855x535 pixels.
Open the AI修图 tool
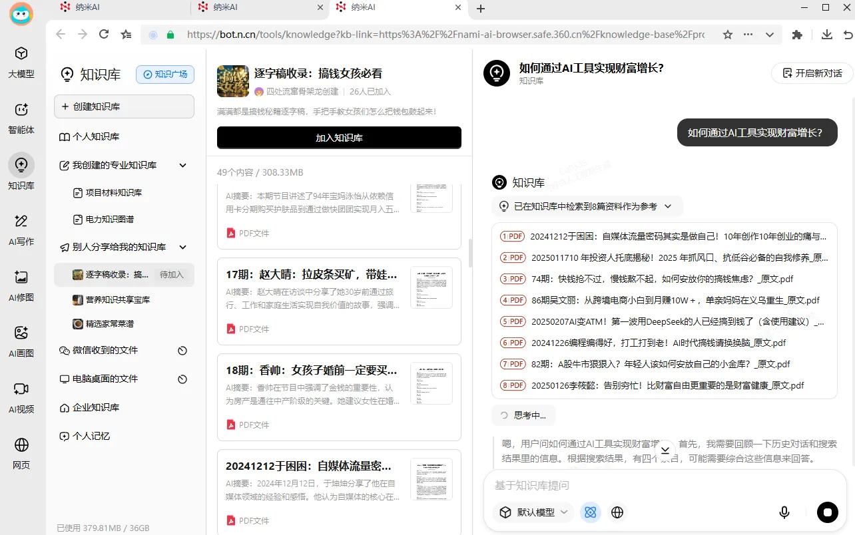pyautogui.click(x=21, y=286)
